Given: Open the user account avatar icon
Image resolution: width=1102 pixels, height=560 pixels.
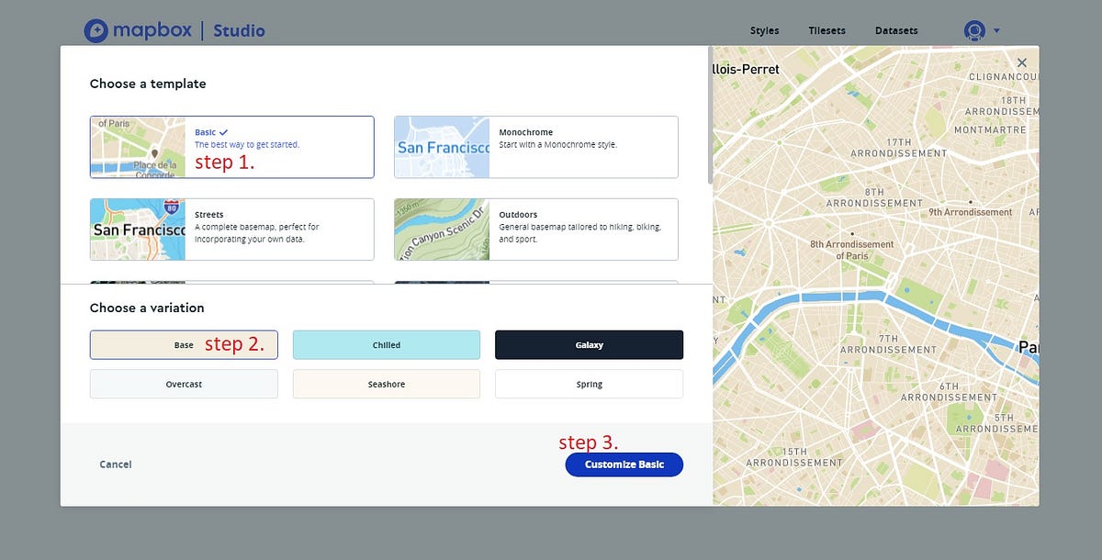Looking at the screenshot, I should 973,30.
